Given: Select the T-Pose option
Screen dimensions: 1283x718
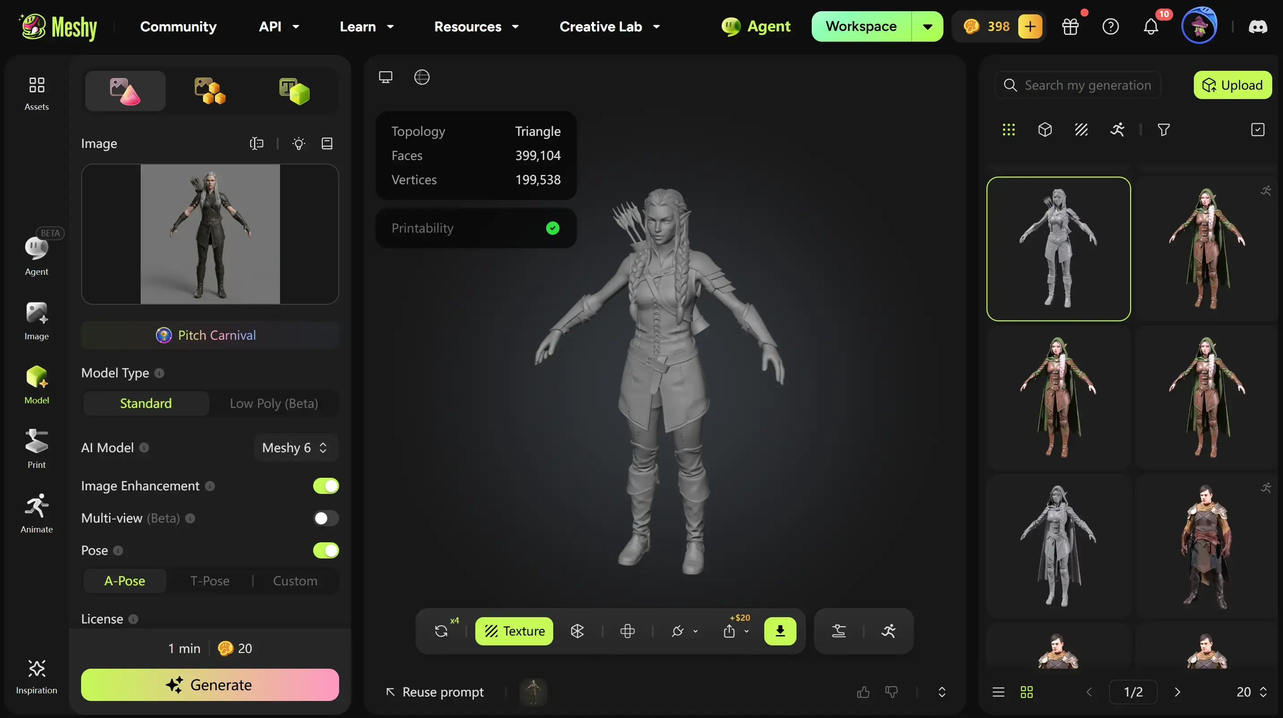Looking at the screenshot, I should point(210,580).
